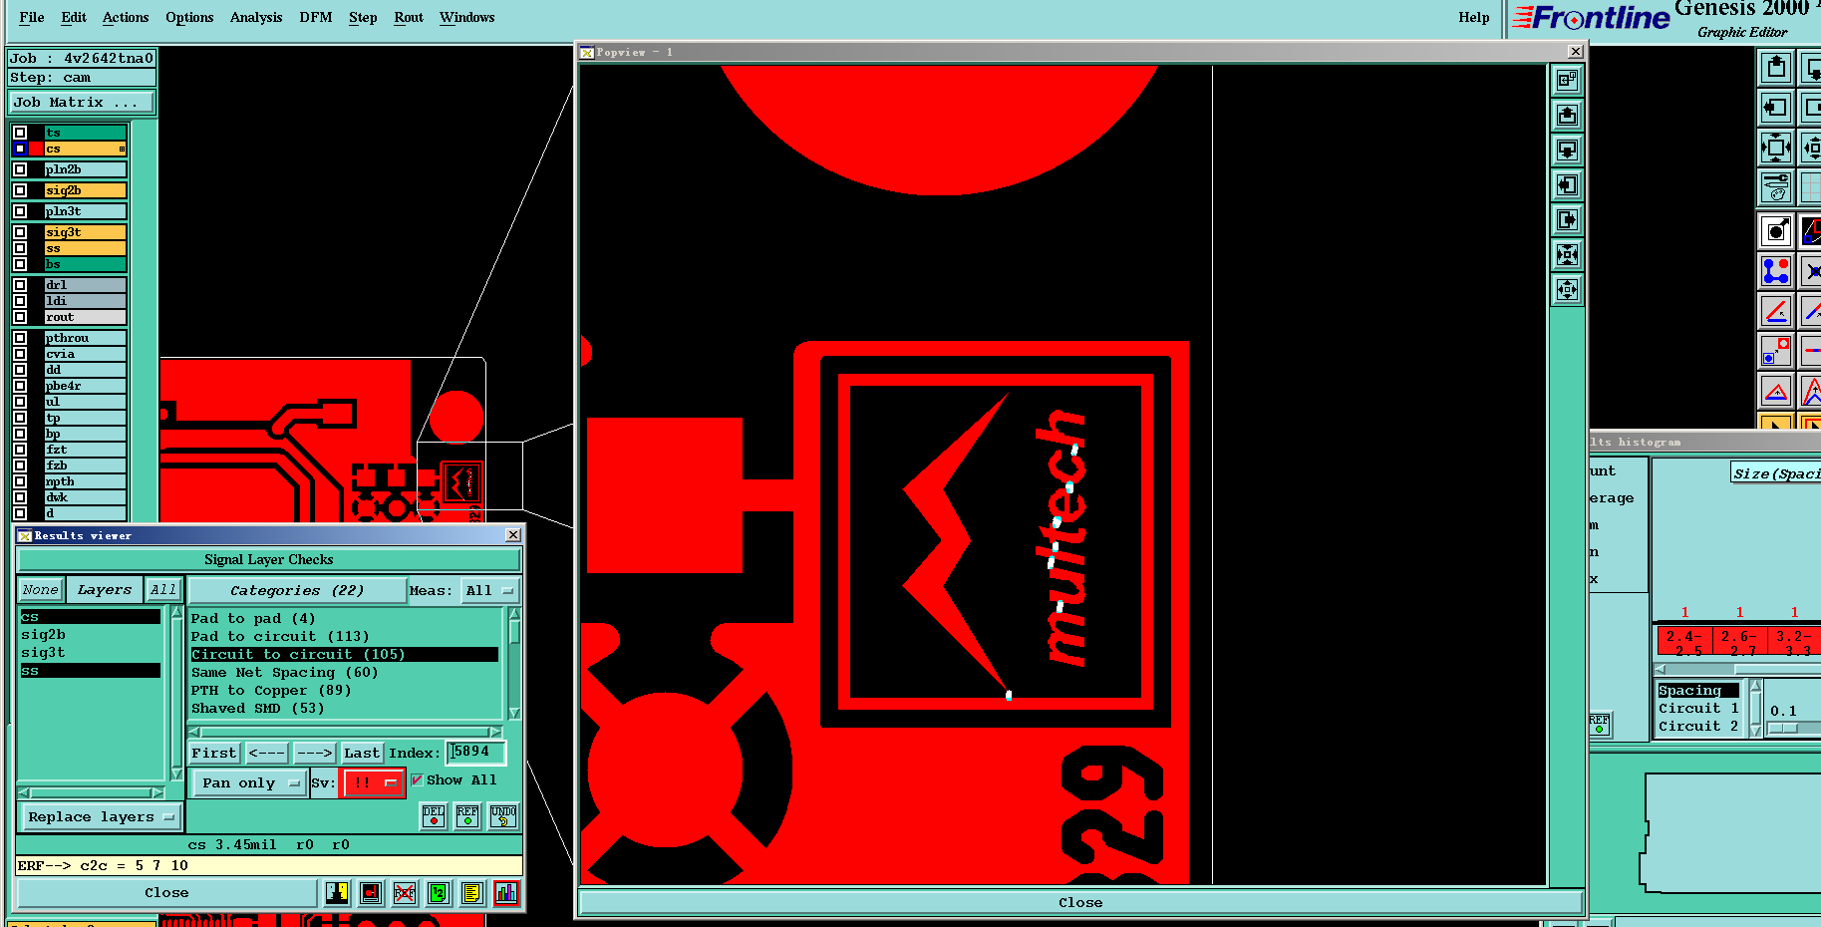Open the red Sv severity dropdown

point(374,783)
